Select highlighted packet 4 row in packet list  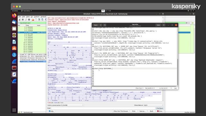[32, 32]
